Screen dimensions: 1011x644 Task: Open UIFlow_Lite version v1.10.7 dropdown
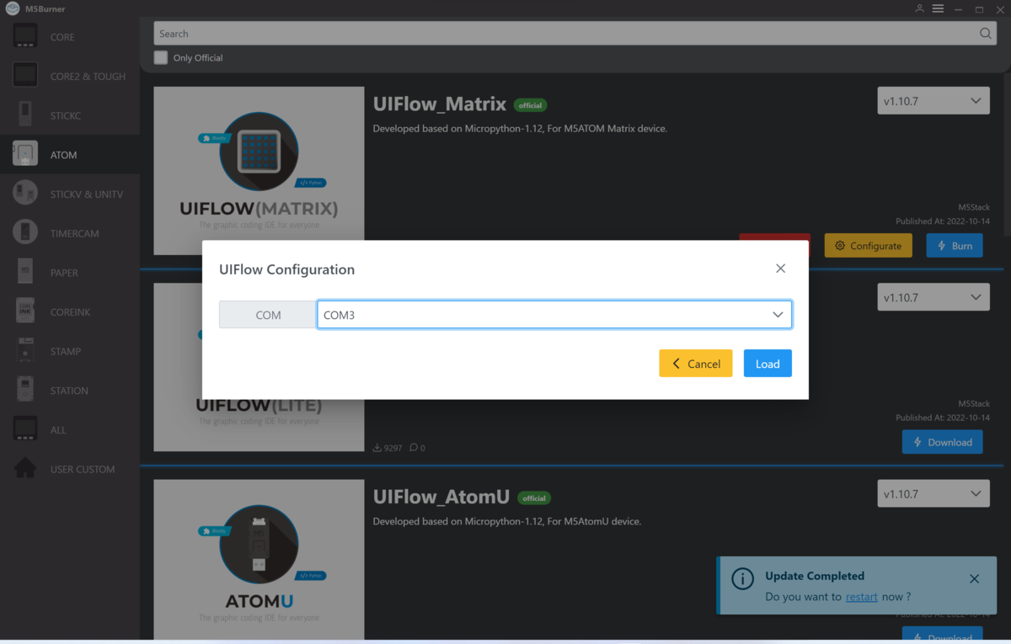(x=933, y=297)
